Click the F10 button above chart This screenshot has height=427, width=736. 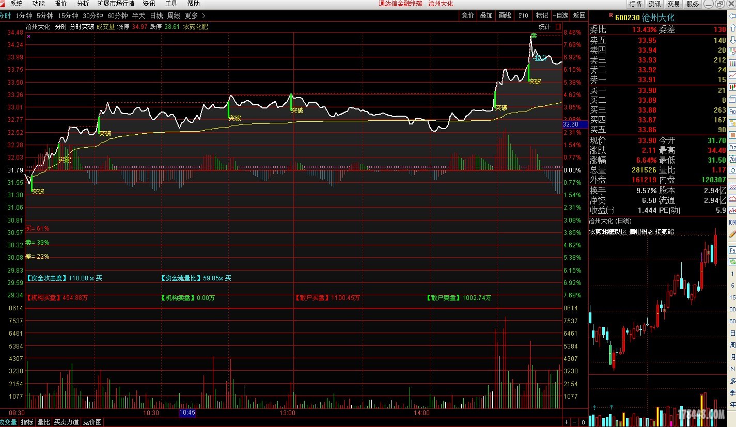[x=523, y=15]
